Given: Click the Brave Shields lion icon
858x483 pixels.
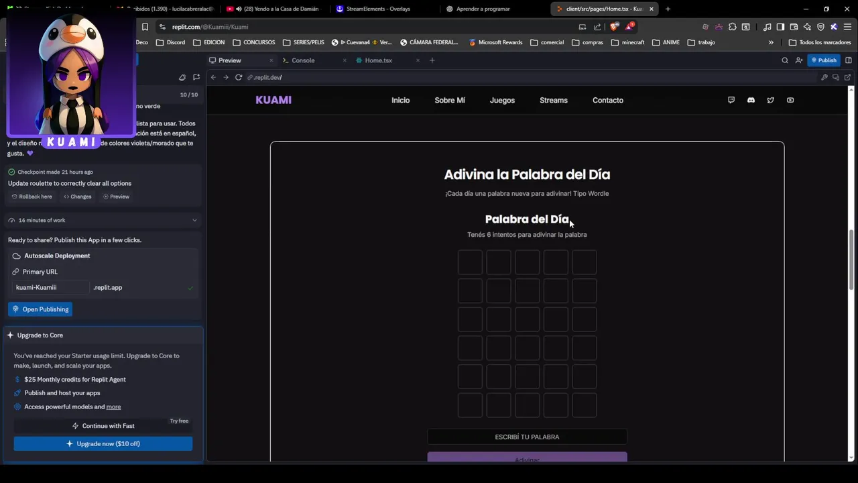Looking at the screenshot, I should pos(614,27).
